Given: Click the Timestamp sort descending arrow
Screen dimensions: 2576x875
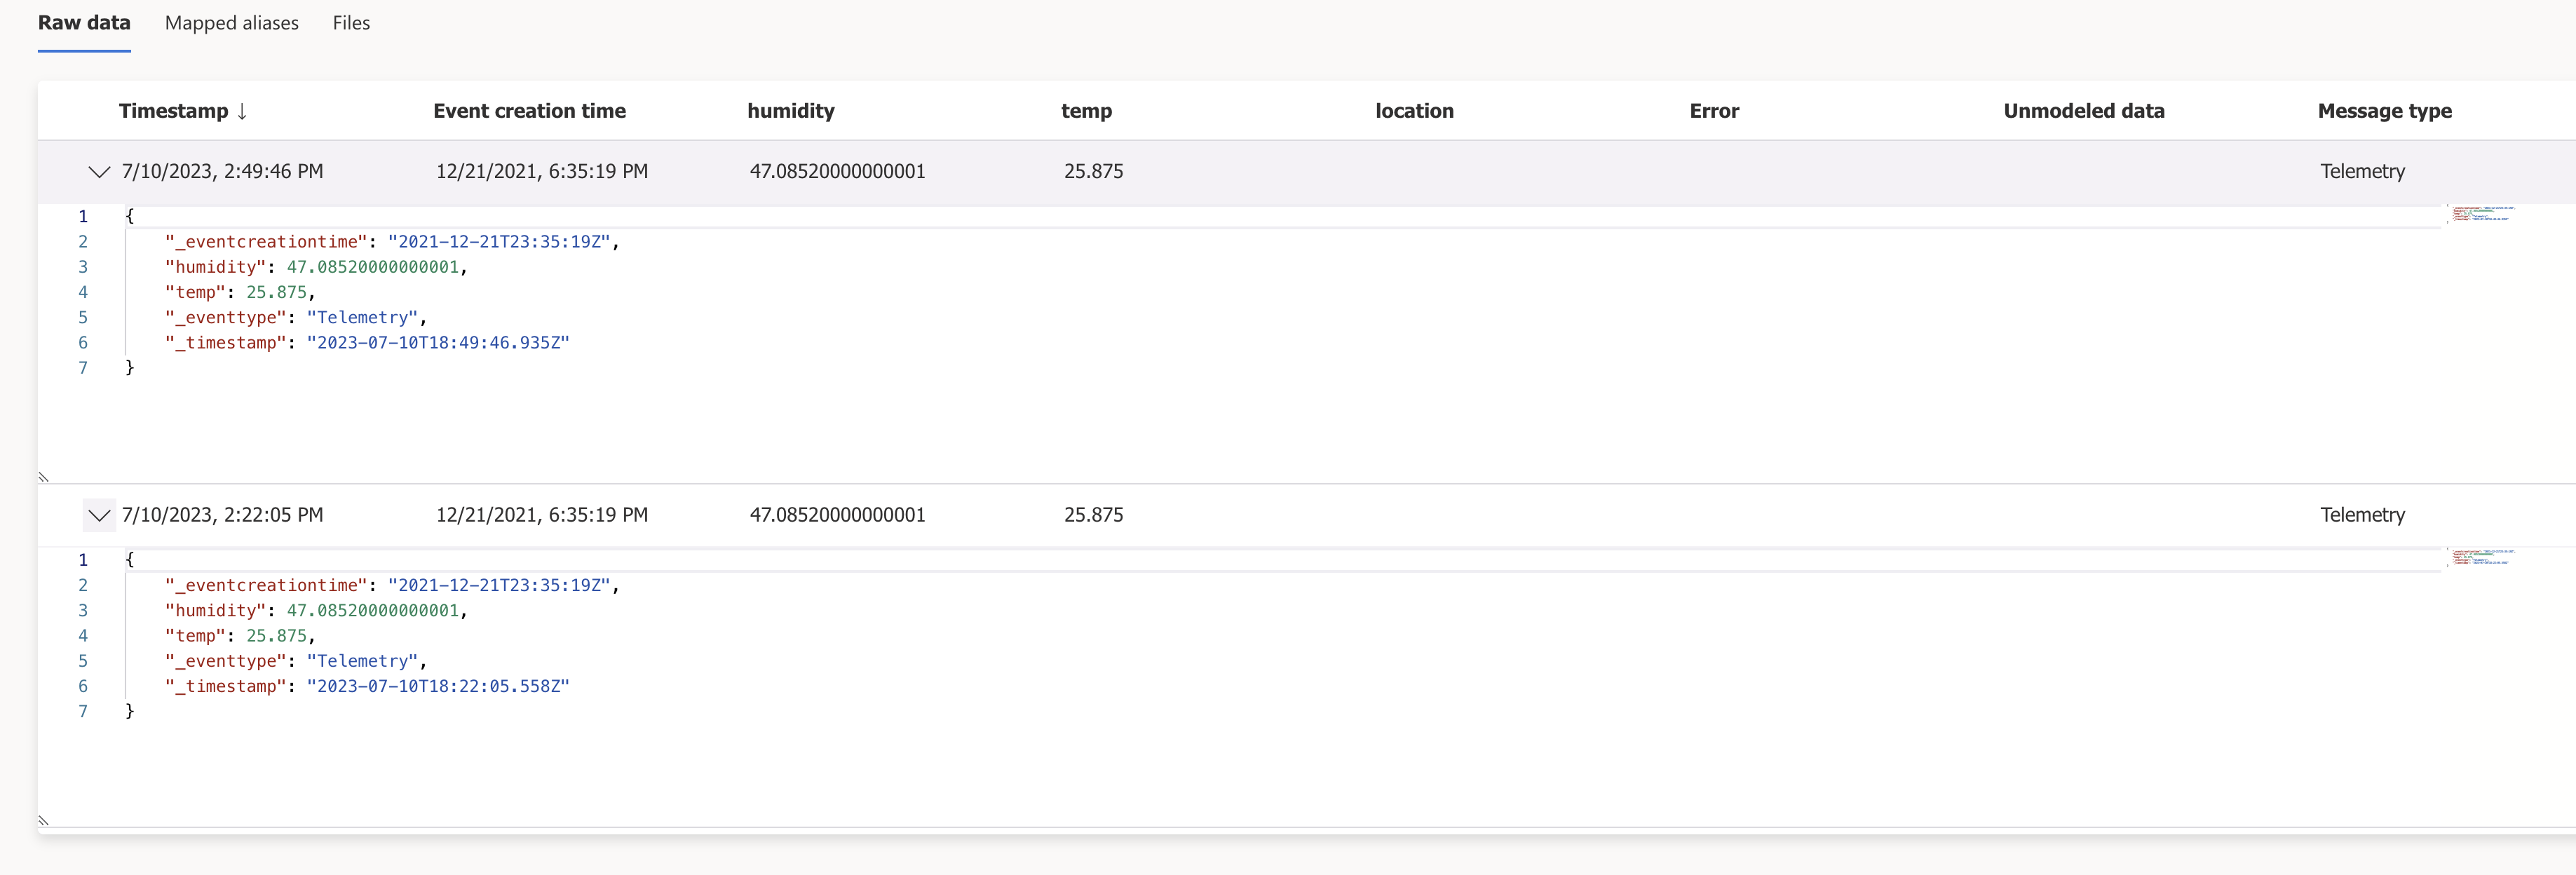Looking at the screenshot, I should click(x=242, y=111).
